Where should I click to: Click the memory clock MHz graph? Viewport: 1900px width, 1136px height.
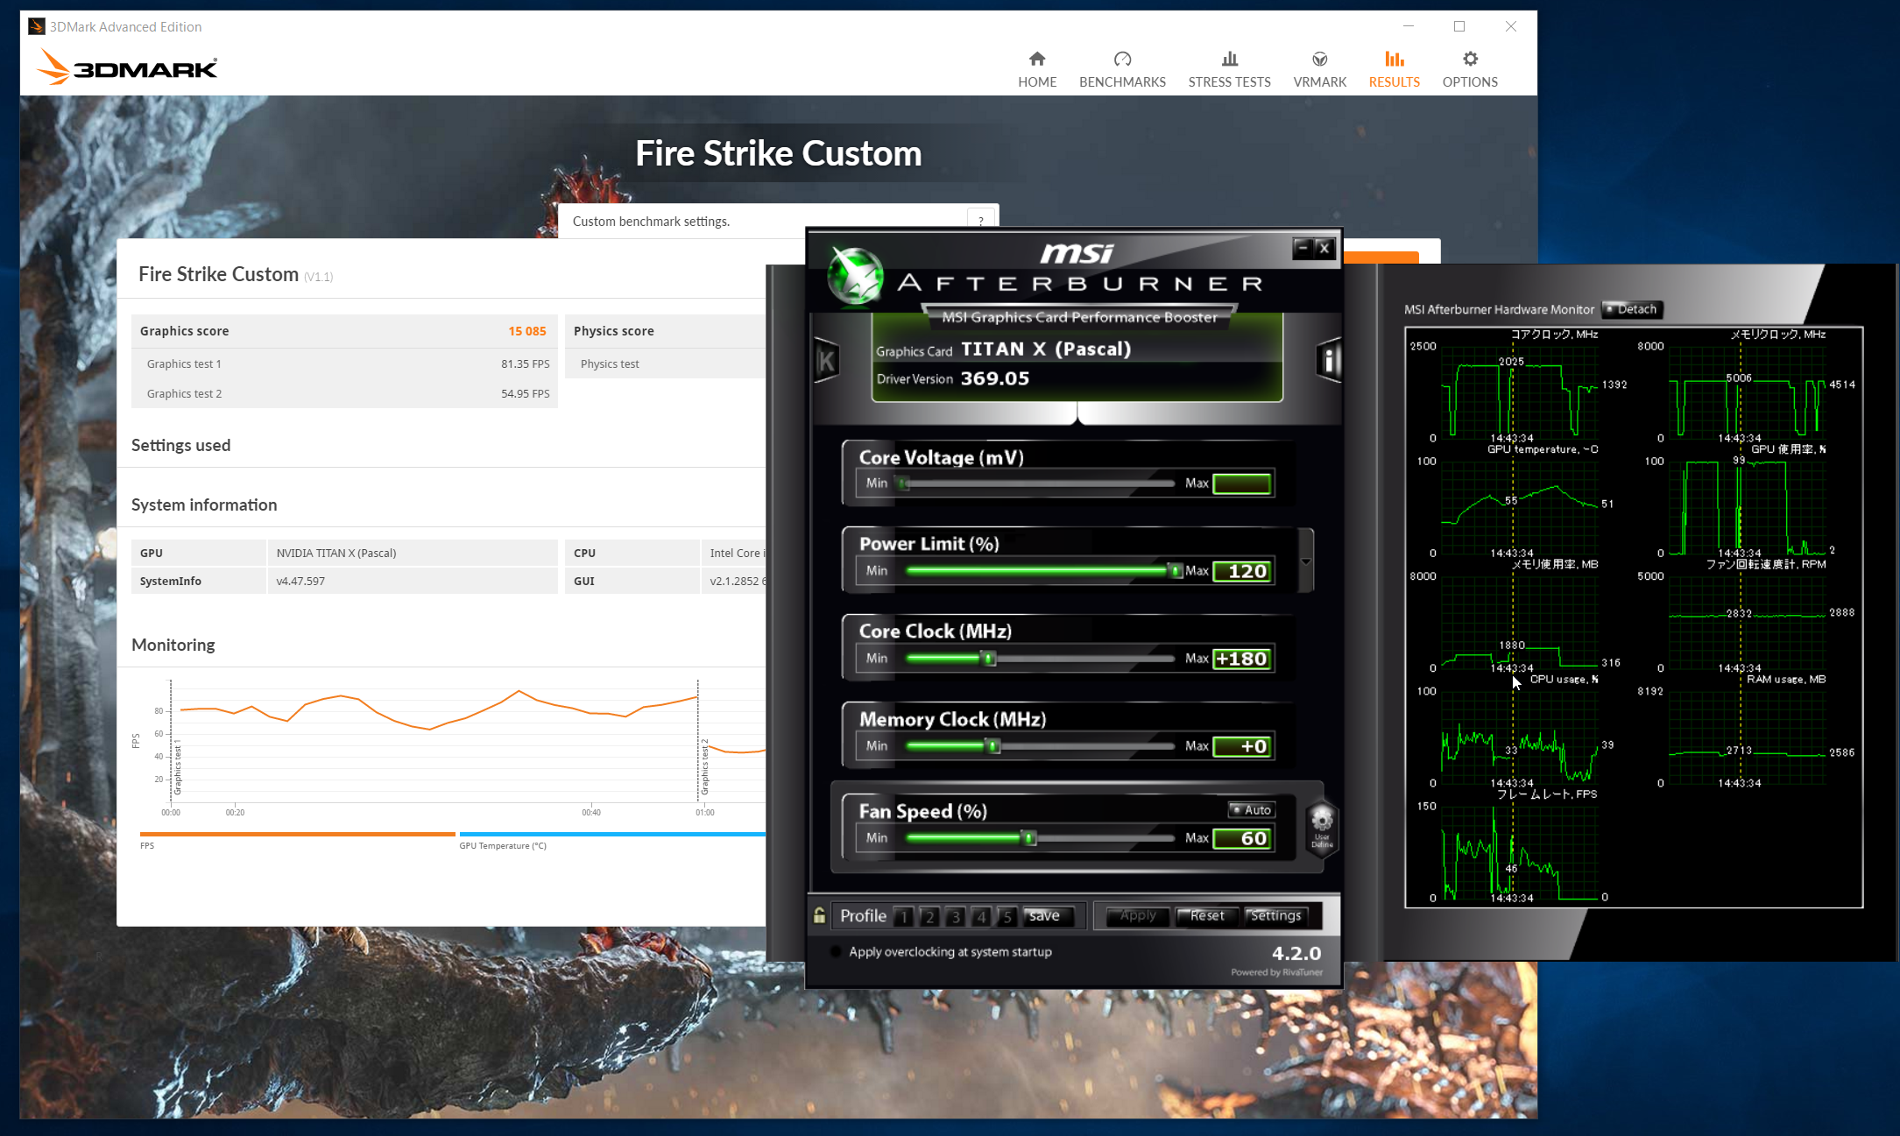click(x=1748, y=391)
